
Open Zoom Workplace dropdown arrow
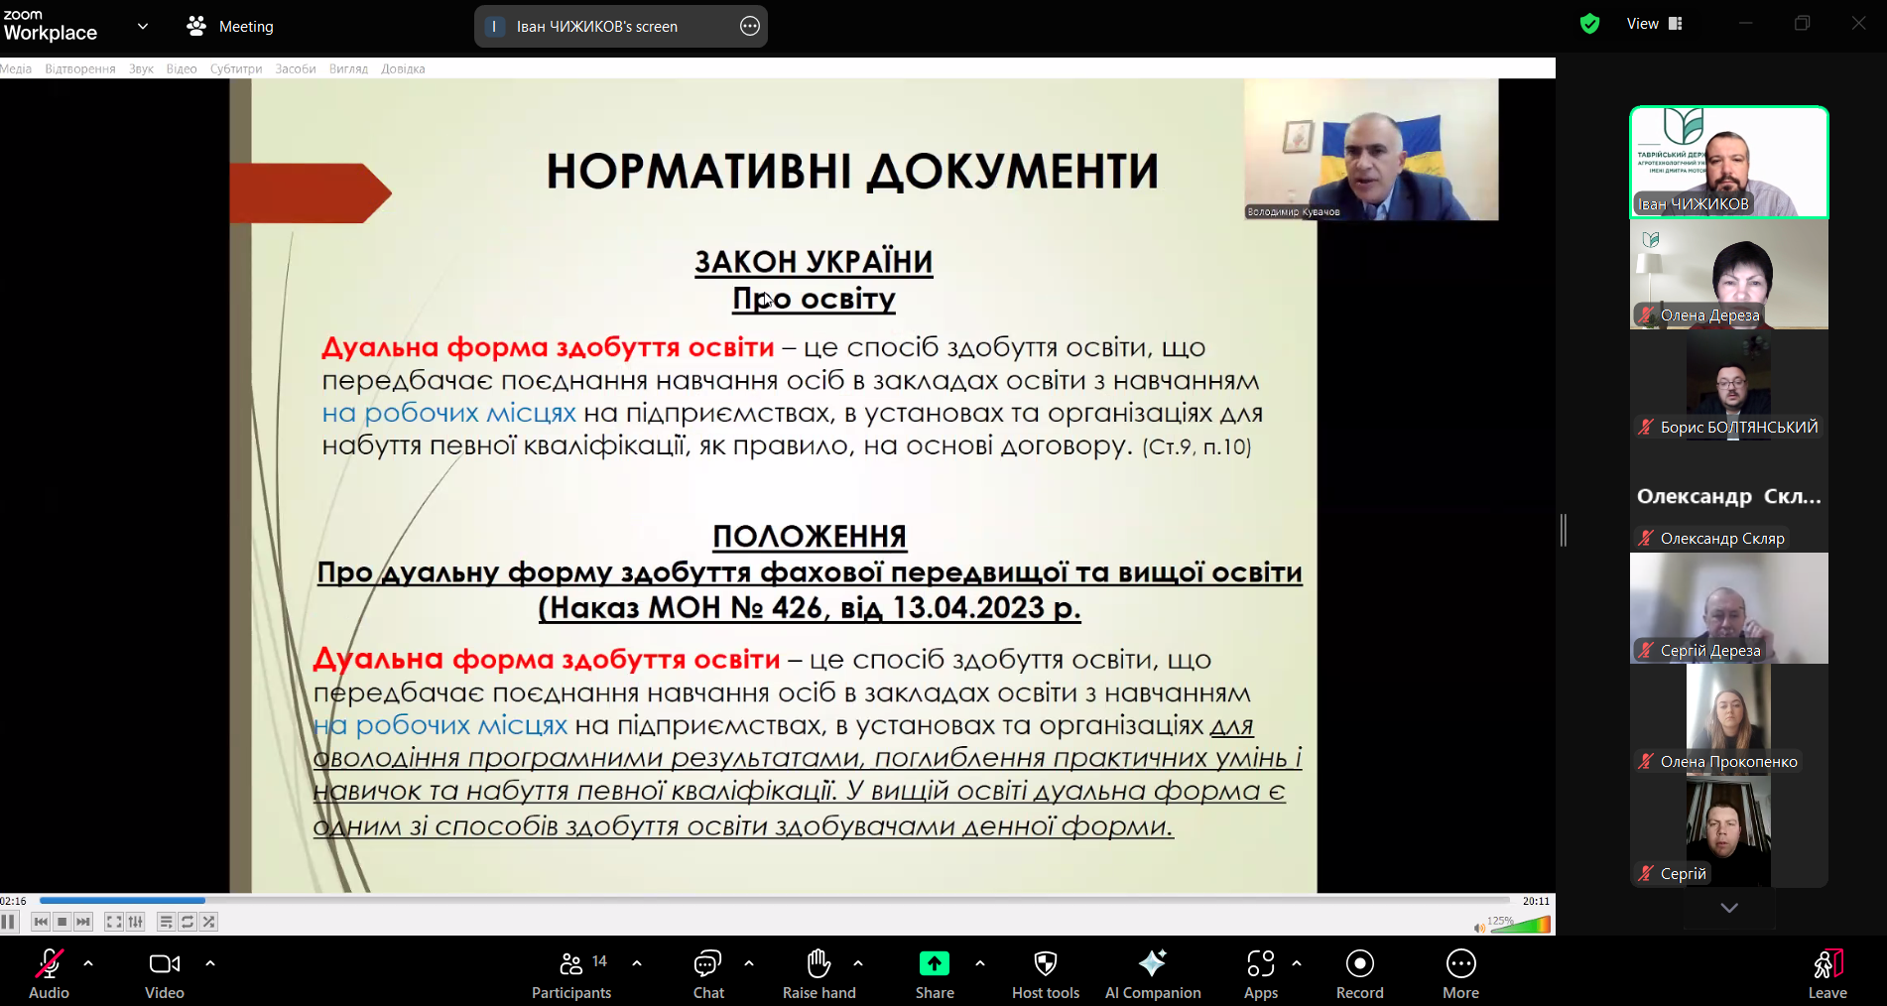pyautogui.click(x=143, y=27)
